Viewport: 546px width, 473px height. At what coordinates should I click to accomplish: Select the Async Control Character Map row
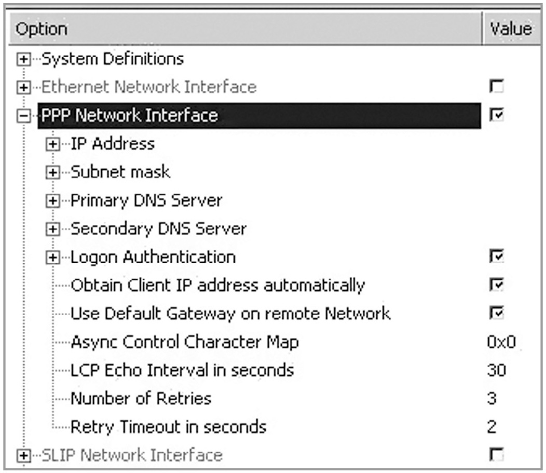[x=184, y=342]
